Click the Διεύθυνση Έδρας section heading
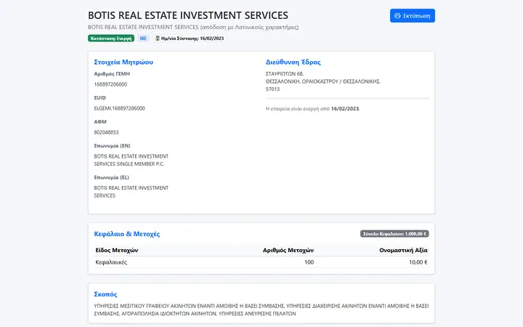Screen dimensions: 523x327 pyautogui.click(x=293, y=62)
